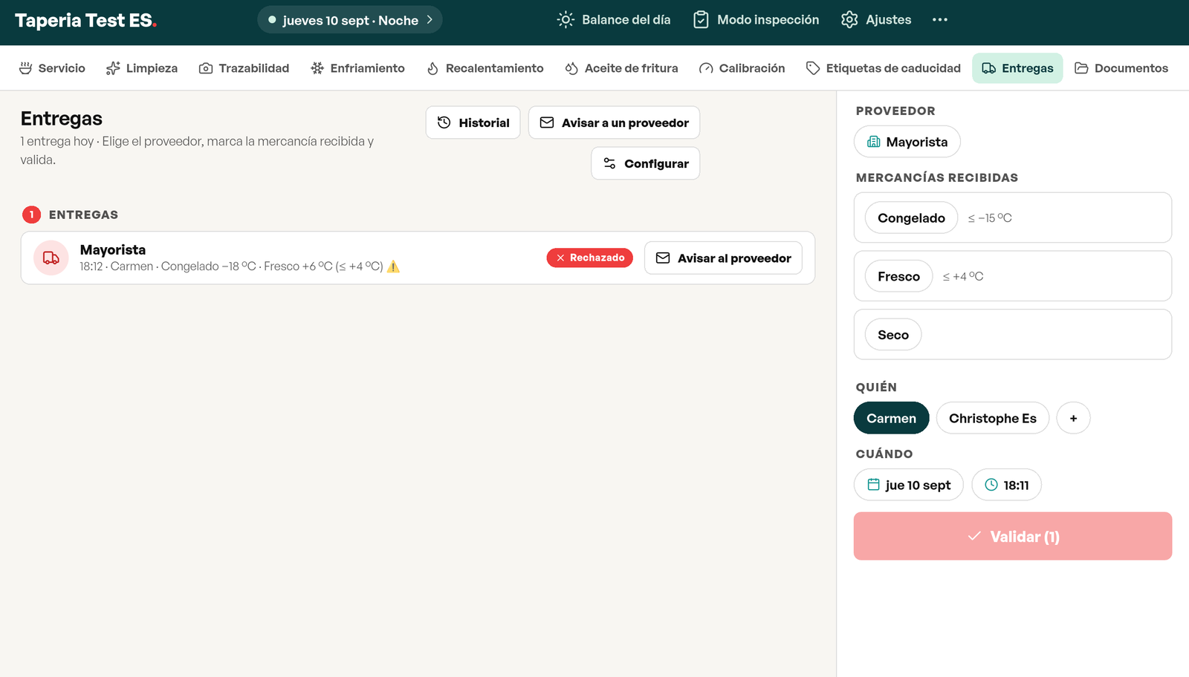Click the Ajustes gear icon
The width and height of the screenshot is (1189, 677).
point(849,20)
